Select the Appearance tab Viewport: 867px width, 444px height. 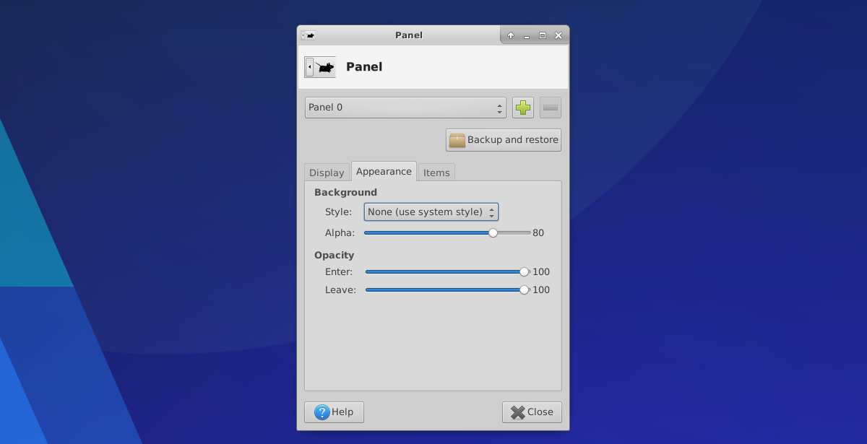point(384,171)
